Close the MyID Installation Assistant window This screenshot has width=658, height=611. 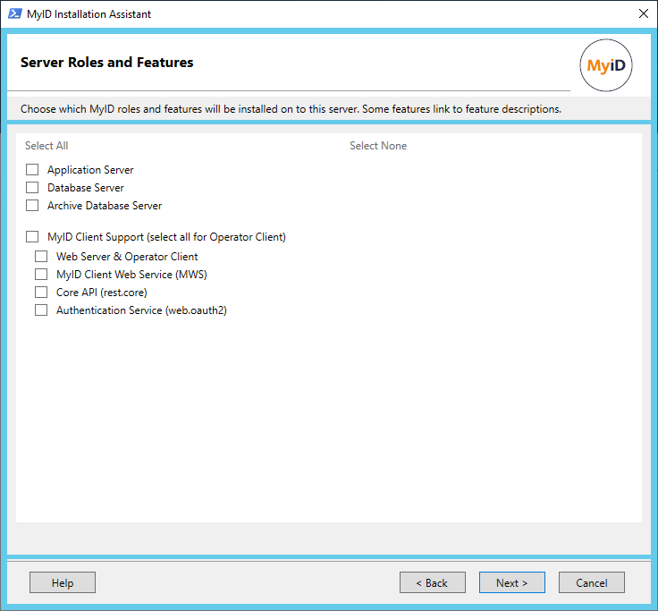[644, 13]
